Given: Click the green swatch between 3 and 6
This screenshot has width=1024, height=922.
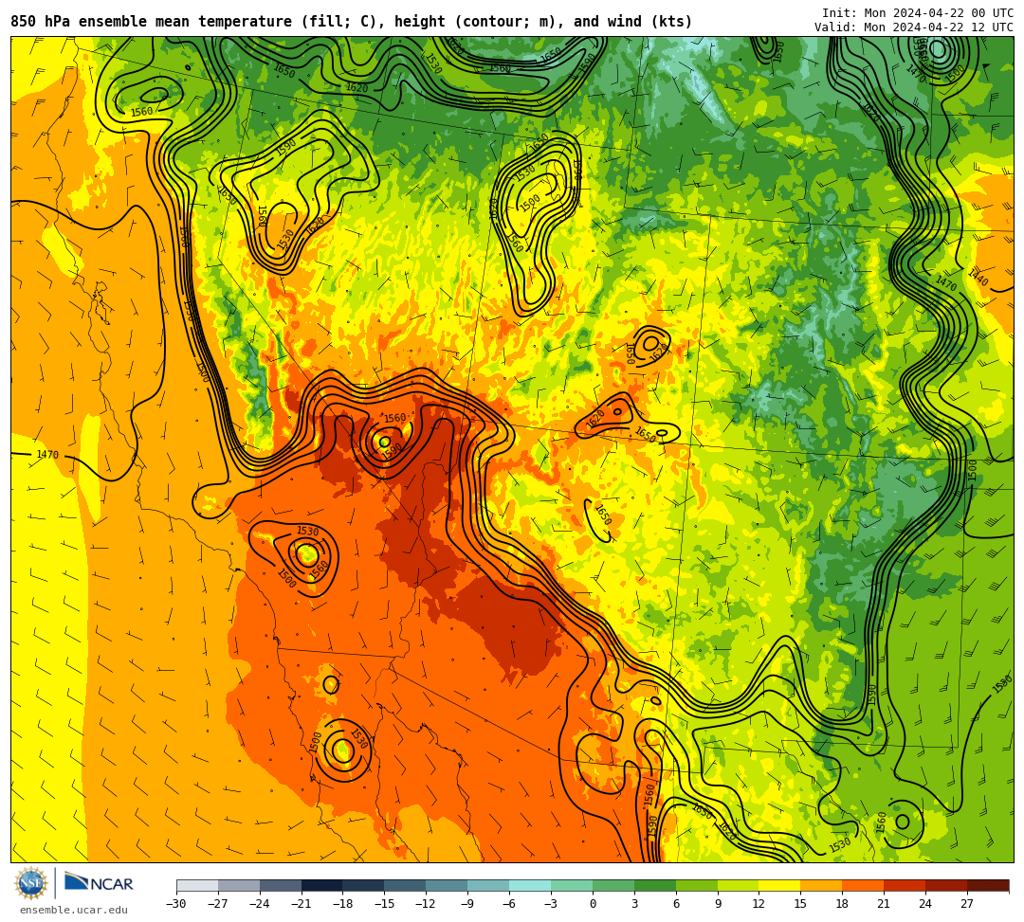Looking at the screenshot, I should pos(655,885).
